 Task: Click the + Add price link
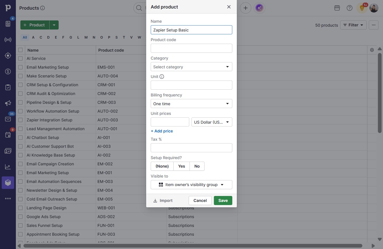pos(162,131)
